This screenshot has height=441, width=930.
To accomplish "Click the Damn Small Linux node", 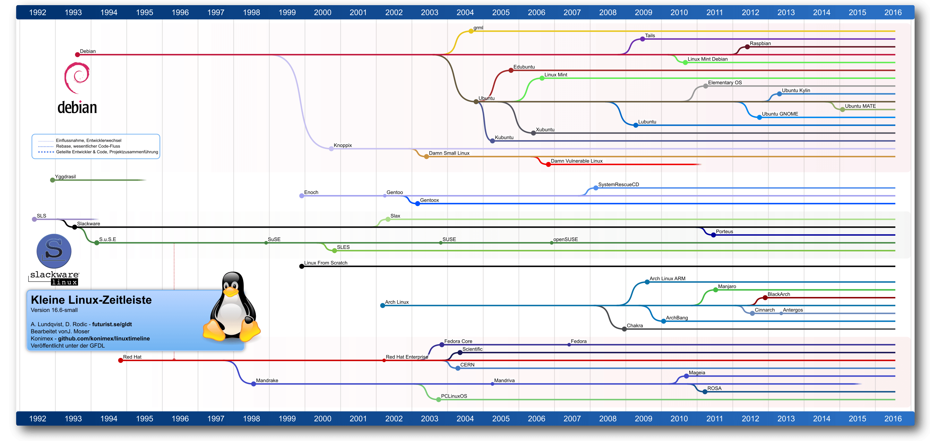I will [426, 157].
